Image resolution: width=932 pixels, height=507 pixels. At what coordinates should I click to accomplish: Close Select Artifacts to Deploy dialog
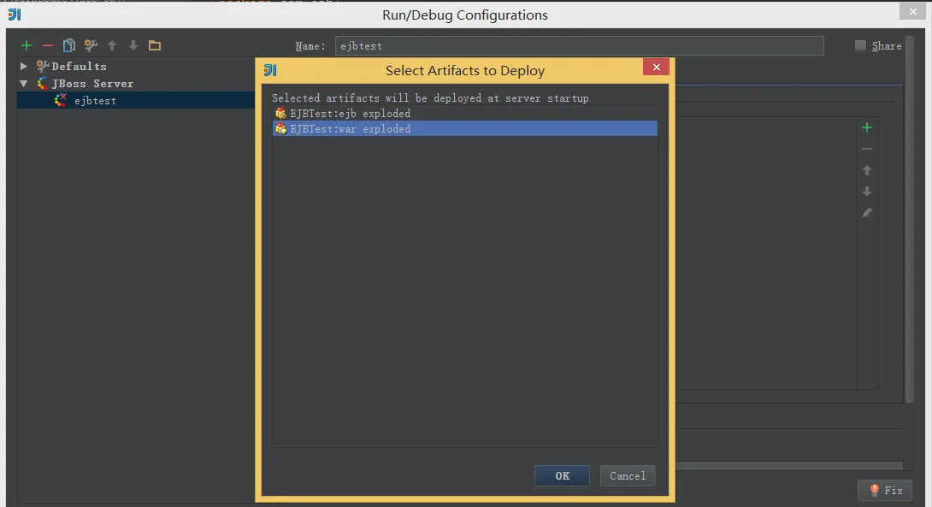tap(656, 67)
